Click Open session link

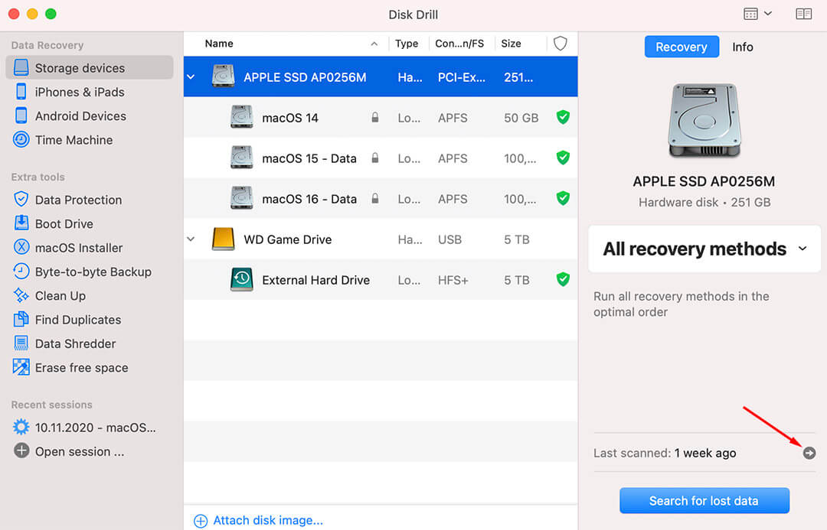(x=79, y=452)
